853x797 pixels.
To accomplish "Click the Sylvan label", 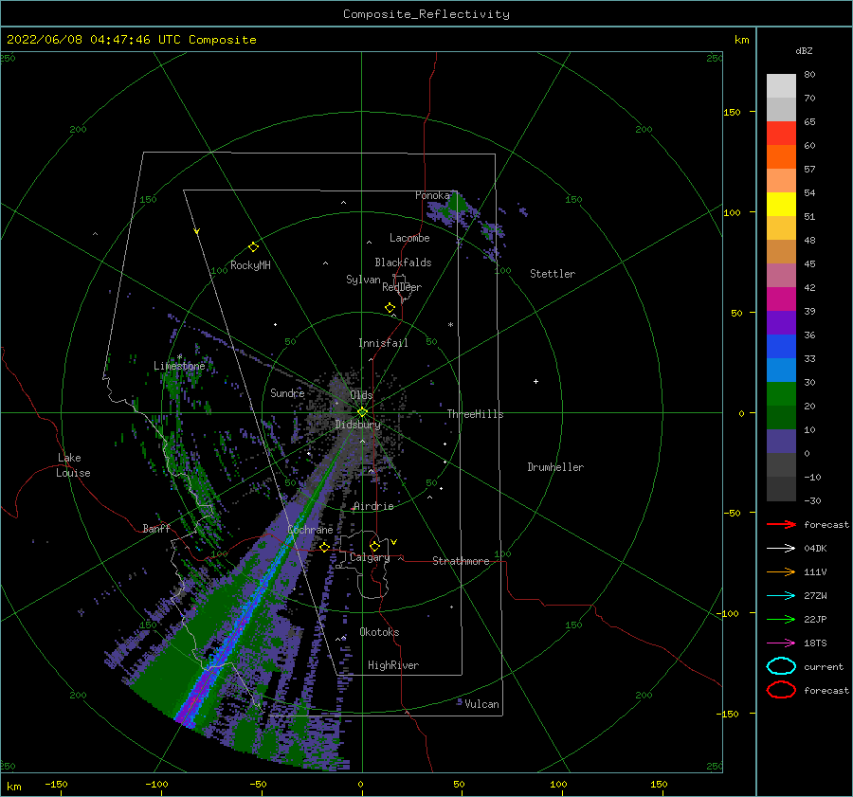I will click(x=363, y=280).
